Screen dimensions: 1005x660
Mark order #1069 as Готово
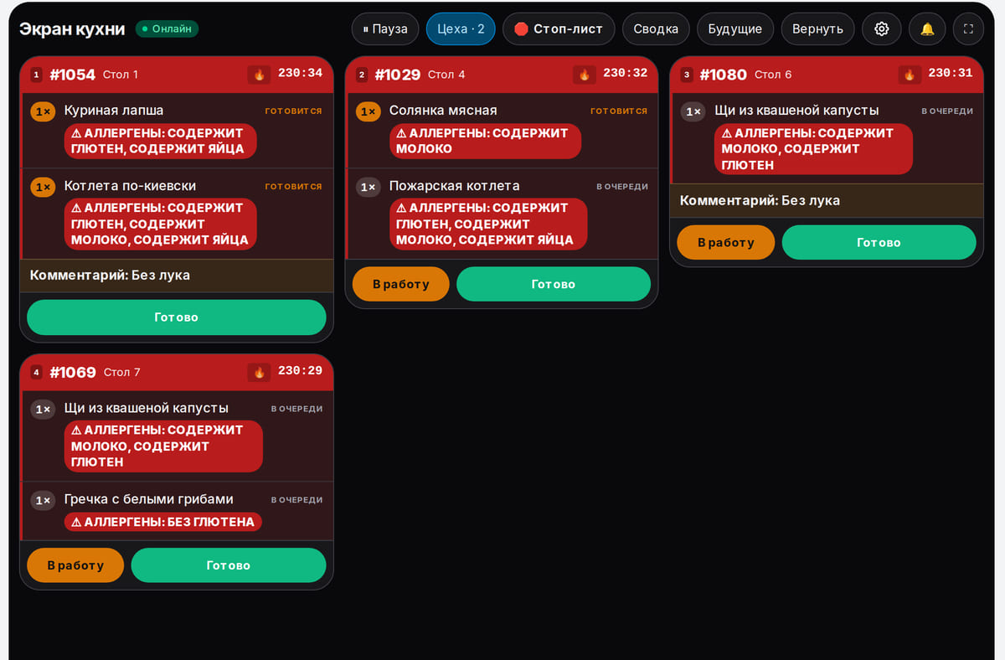[229, 565]
